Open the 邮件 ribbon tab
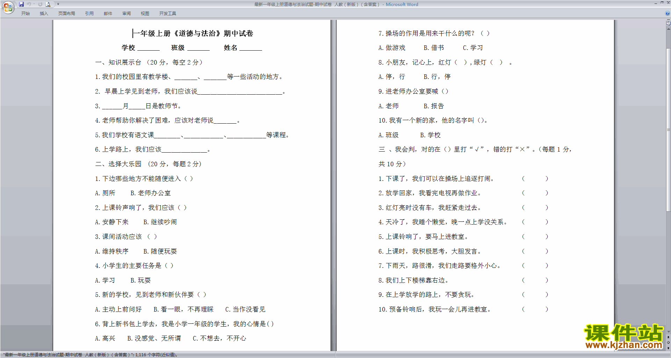671x358 pixels. coord(108,13)
